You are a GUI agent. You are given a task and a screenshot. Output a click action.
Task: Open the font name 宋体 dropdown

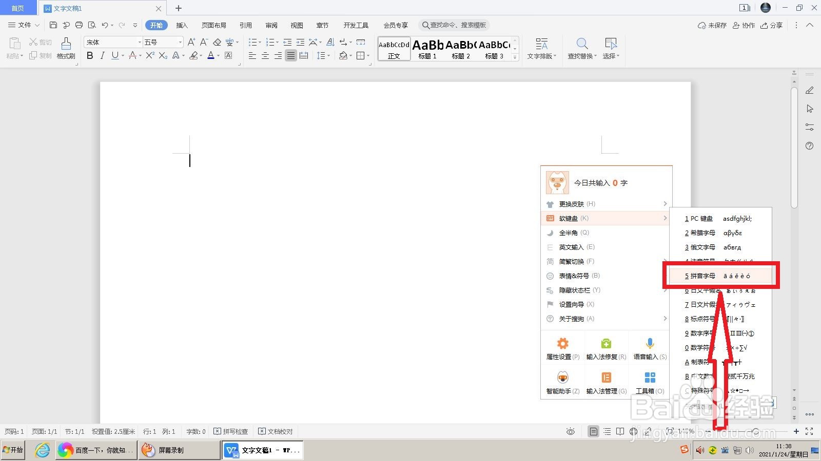pos(140,42)
